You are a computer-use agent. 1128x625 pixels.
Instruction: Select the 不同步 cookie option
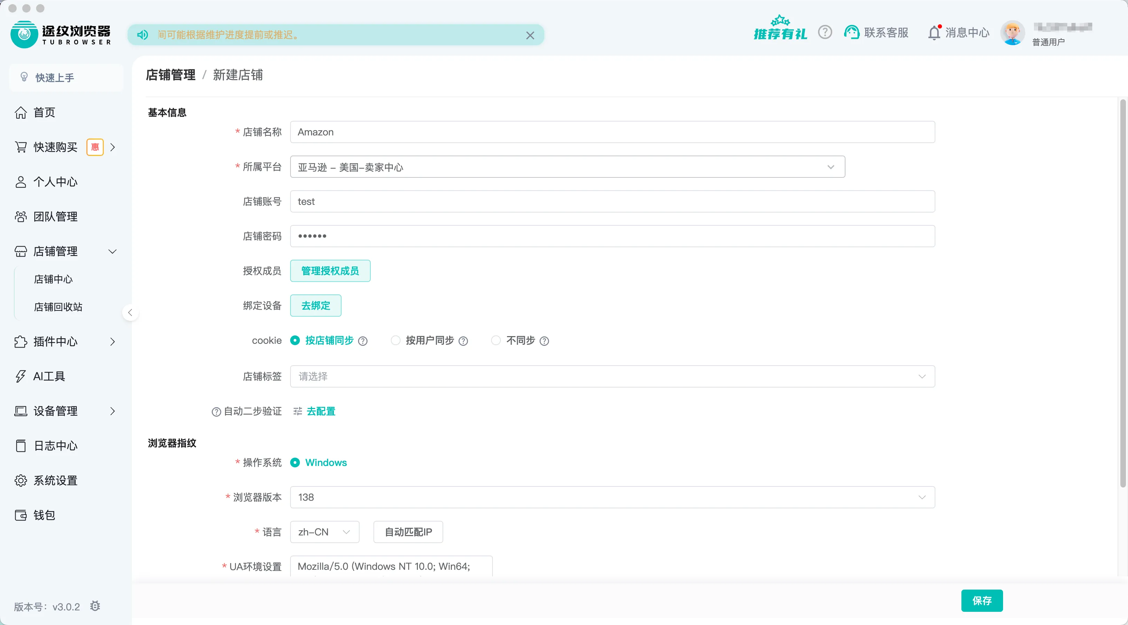(x=496, y=340)
